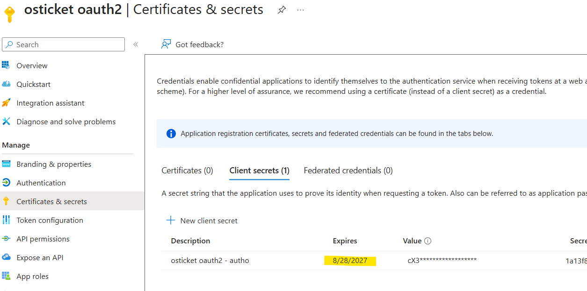Click the Certificates & secrets key icon
The width and height of the screenshot is (587, 291).
point(6,201)
